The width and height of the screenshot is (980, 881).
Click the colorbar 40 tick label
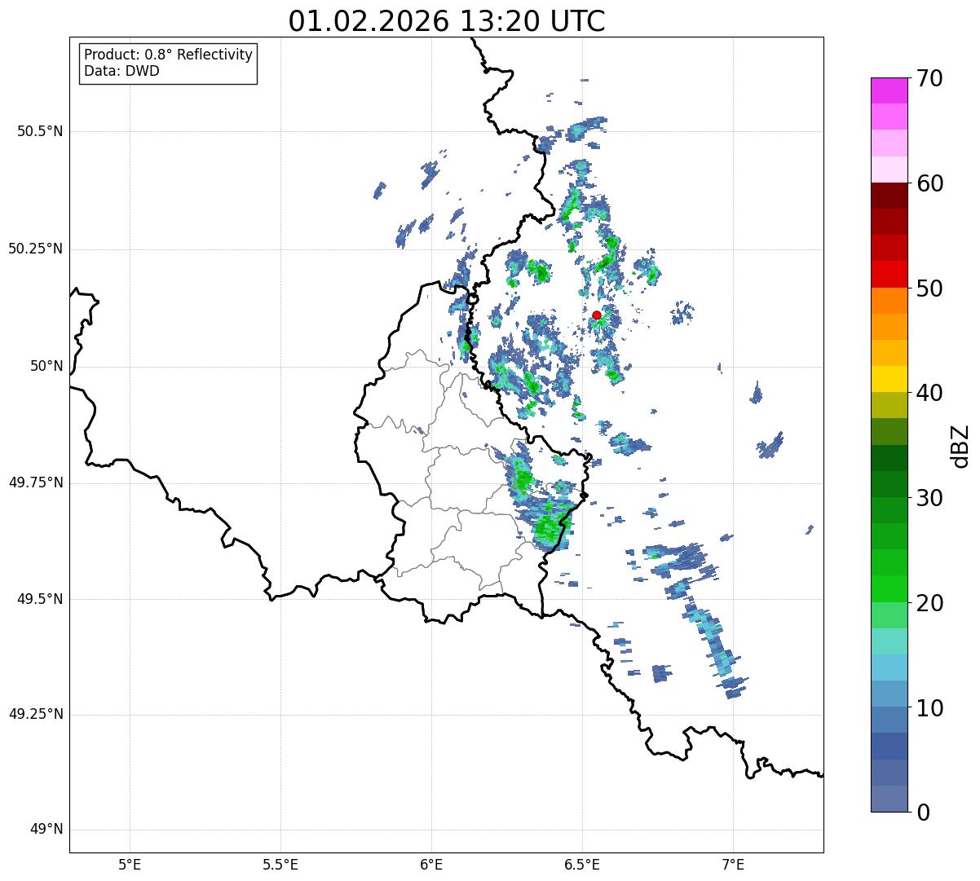click(929, 393)
